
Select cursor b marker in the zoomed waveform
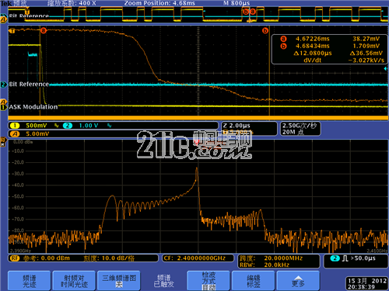[265, 30]
